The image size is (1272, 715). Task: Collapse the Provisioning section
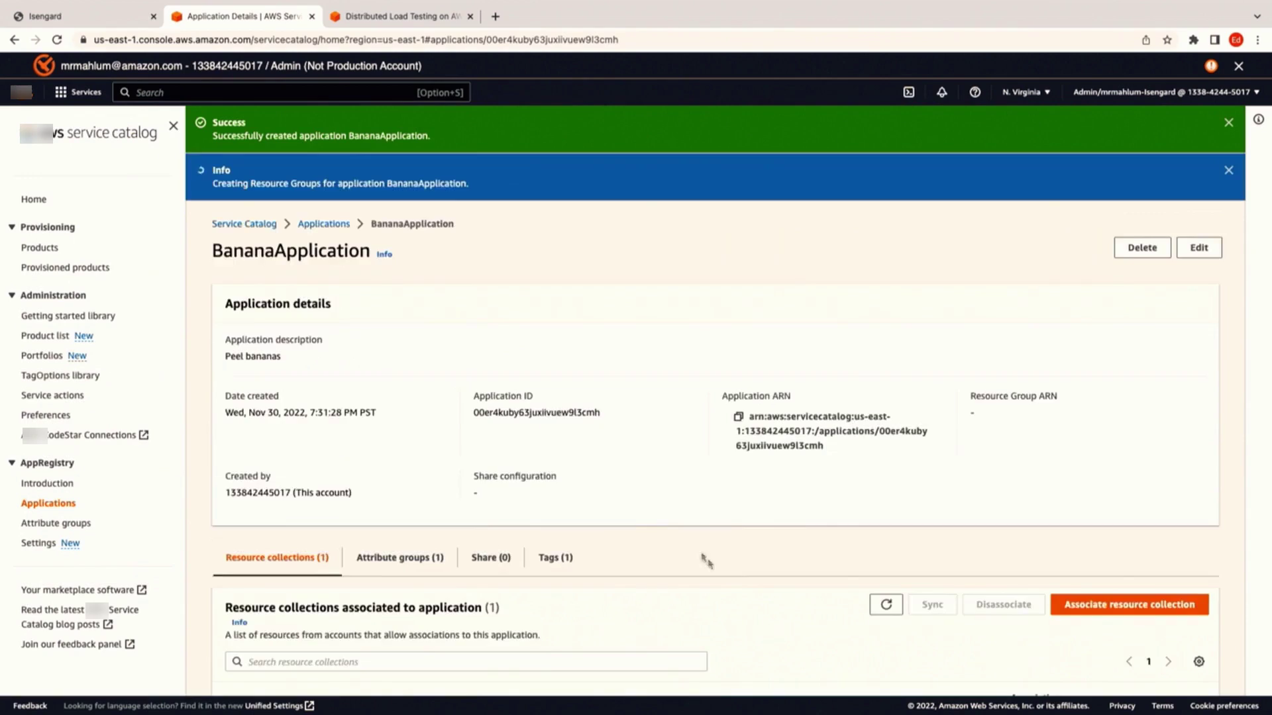(12, 227)
